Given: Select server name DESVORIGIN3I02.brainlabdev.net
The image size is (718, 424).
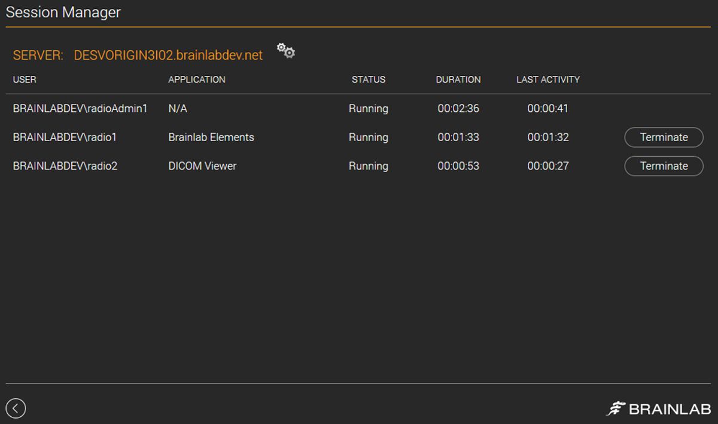Looking at the screenshot, I should tap(168, 55).
